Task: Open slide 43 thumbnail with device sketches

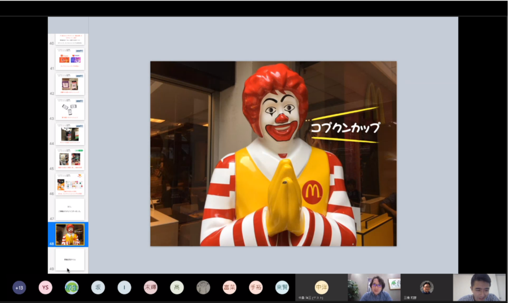Action: tap(69, 109)
